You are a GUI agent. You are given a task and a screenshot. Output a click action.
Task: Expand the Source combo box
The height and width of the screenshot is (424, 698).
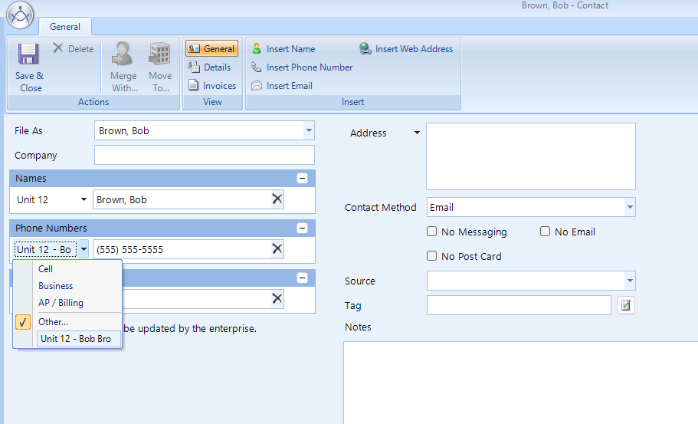[630, 281]
